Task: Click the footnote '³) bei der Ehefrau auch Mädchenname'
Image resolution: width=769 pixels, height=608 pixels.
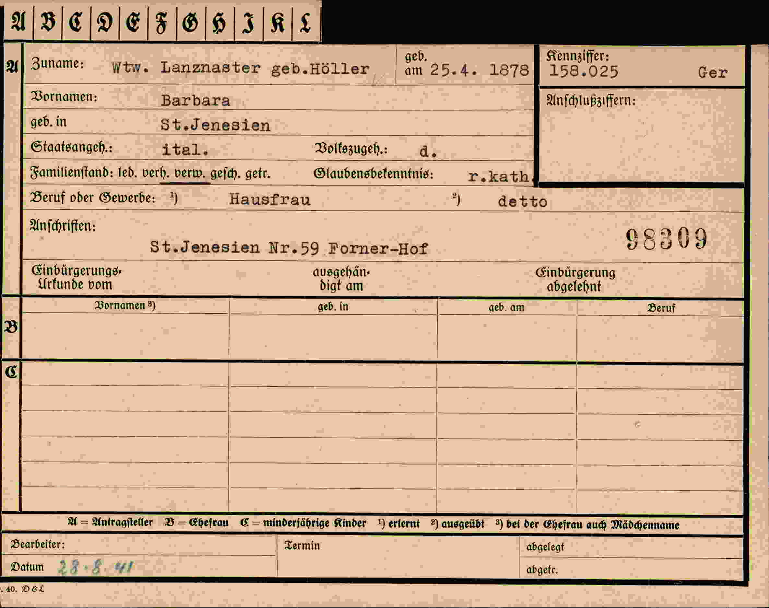Action: [587, 524]
